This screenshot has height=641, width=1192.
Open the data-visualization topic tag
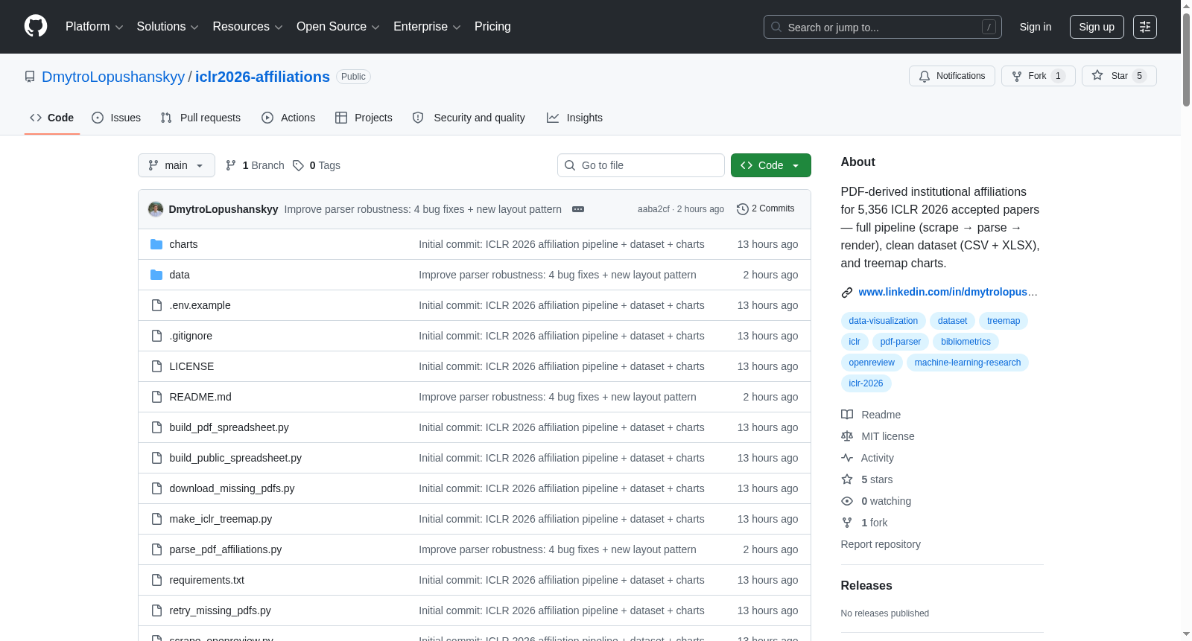coord(884,321)
